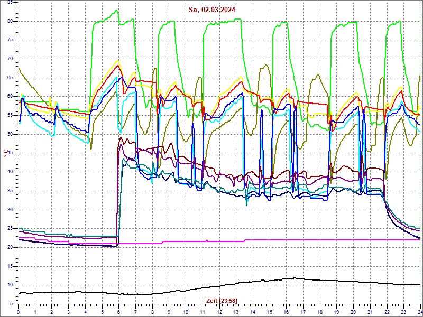Click hour '18' on the time axis
This screenshot has width=423, height=317.
point(320,312)
